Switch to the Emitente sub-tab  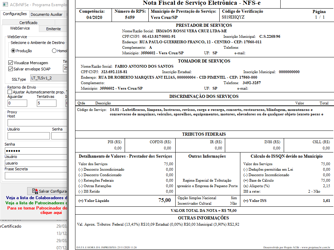click(53, 29)
